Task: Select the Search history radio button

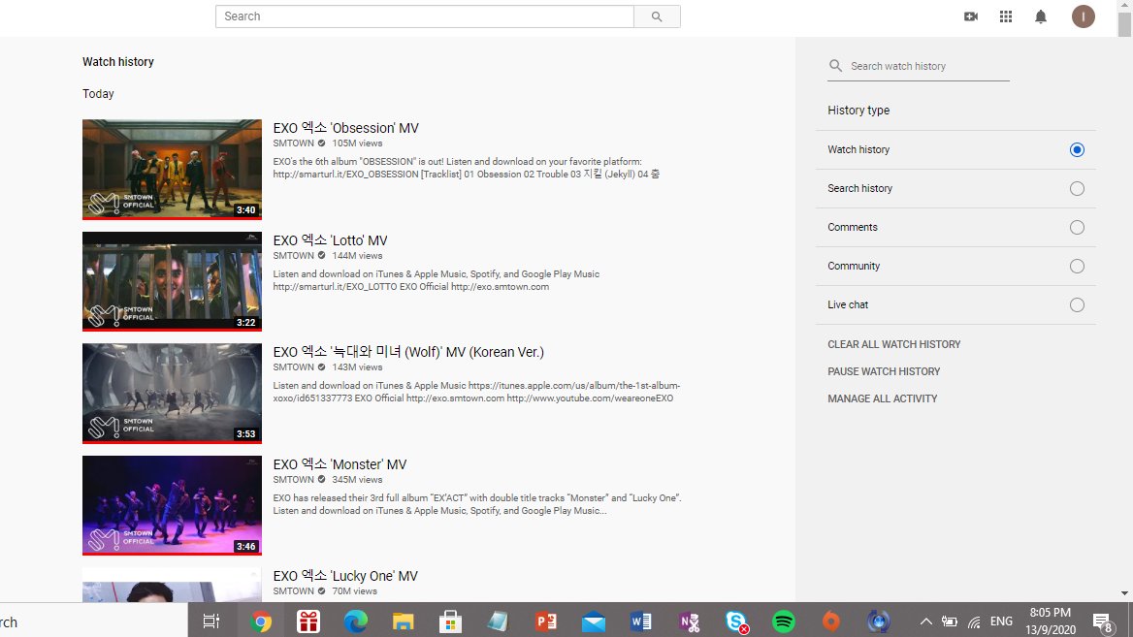Action: 1077,188
